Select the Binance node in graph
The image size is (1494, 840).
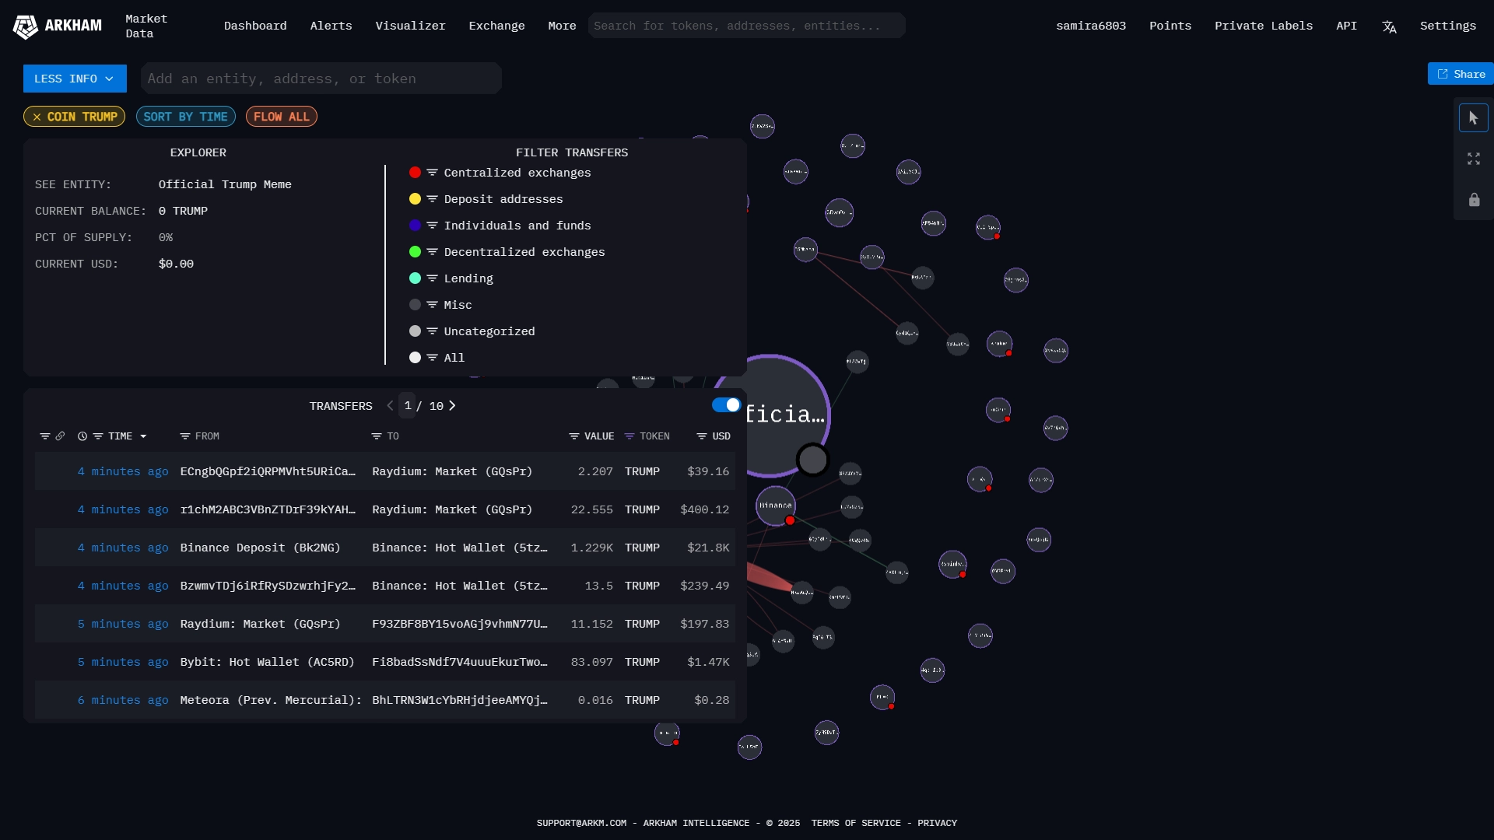coord(776,506)
